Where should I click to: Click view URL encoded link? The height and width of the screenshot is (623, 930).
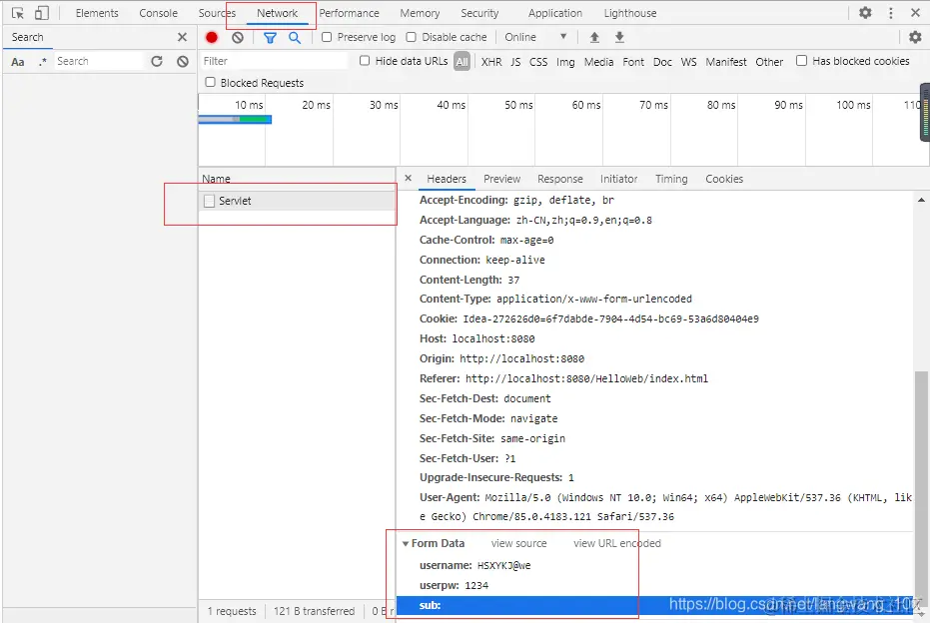[617, 543]
